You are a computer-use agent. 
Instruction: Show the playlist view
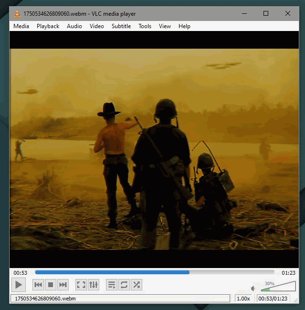point(112,285)
